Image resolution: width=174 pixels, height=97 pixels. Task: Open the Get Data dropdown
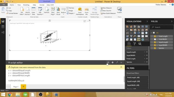point(22,11)
